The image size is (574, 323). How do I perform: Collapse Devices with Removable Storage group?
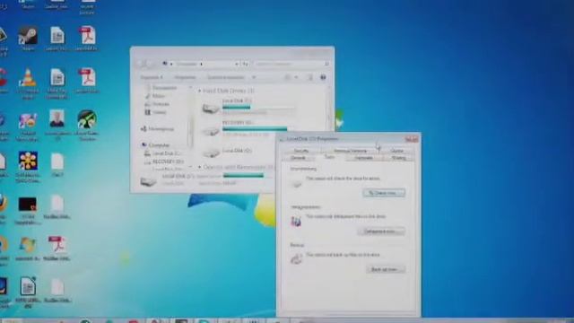(199, 167)
